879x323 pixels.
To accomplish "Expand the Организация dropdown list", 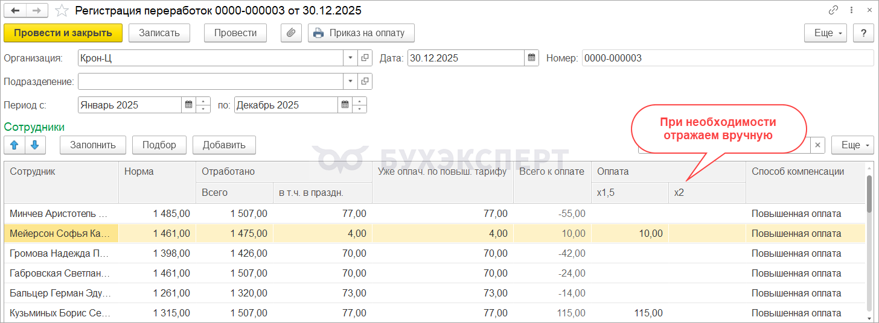I will 351,58.
